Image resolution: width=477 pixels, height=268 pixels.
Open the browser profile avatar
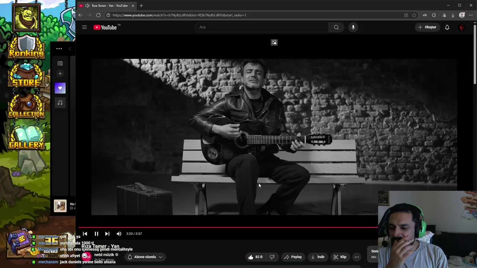pyautogui.click(x=462, y=15)
